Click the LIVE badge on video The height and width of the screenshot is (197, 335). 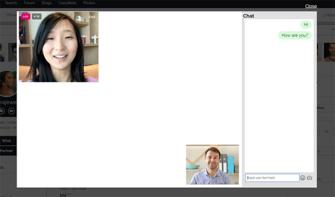(26, 16)
